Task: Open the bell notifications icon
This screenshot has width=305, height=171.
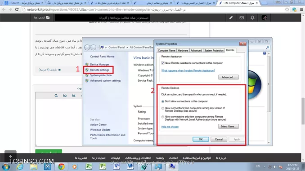Action: 252,18
